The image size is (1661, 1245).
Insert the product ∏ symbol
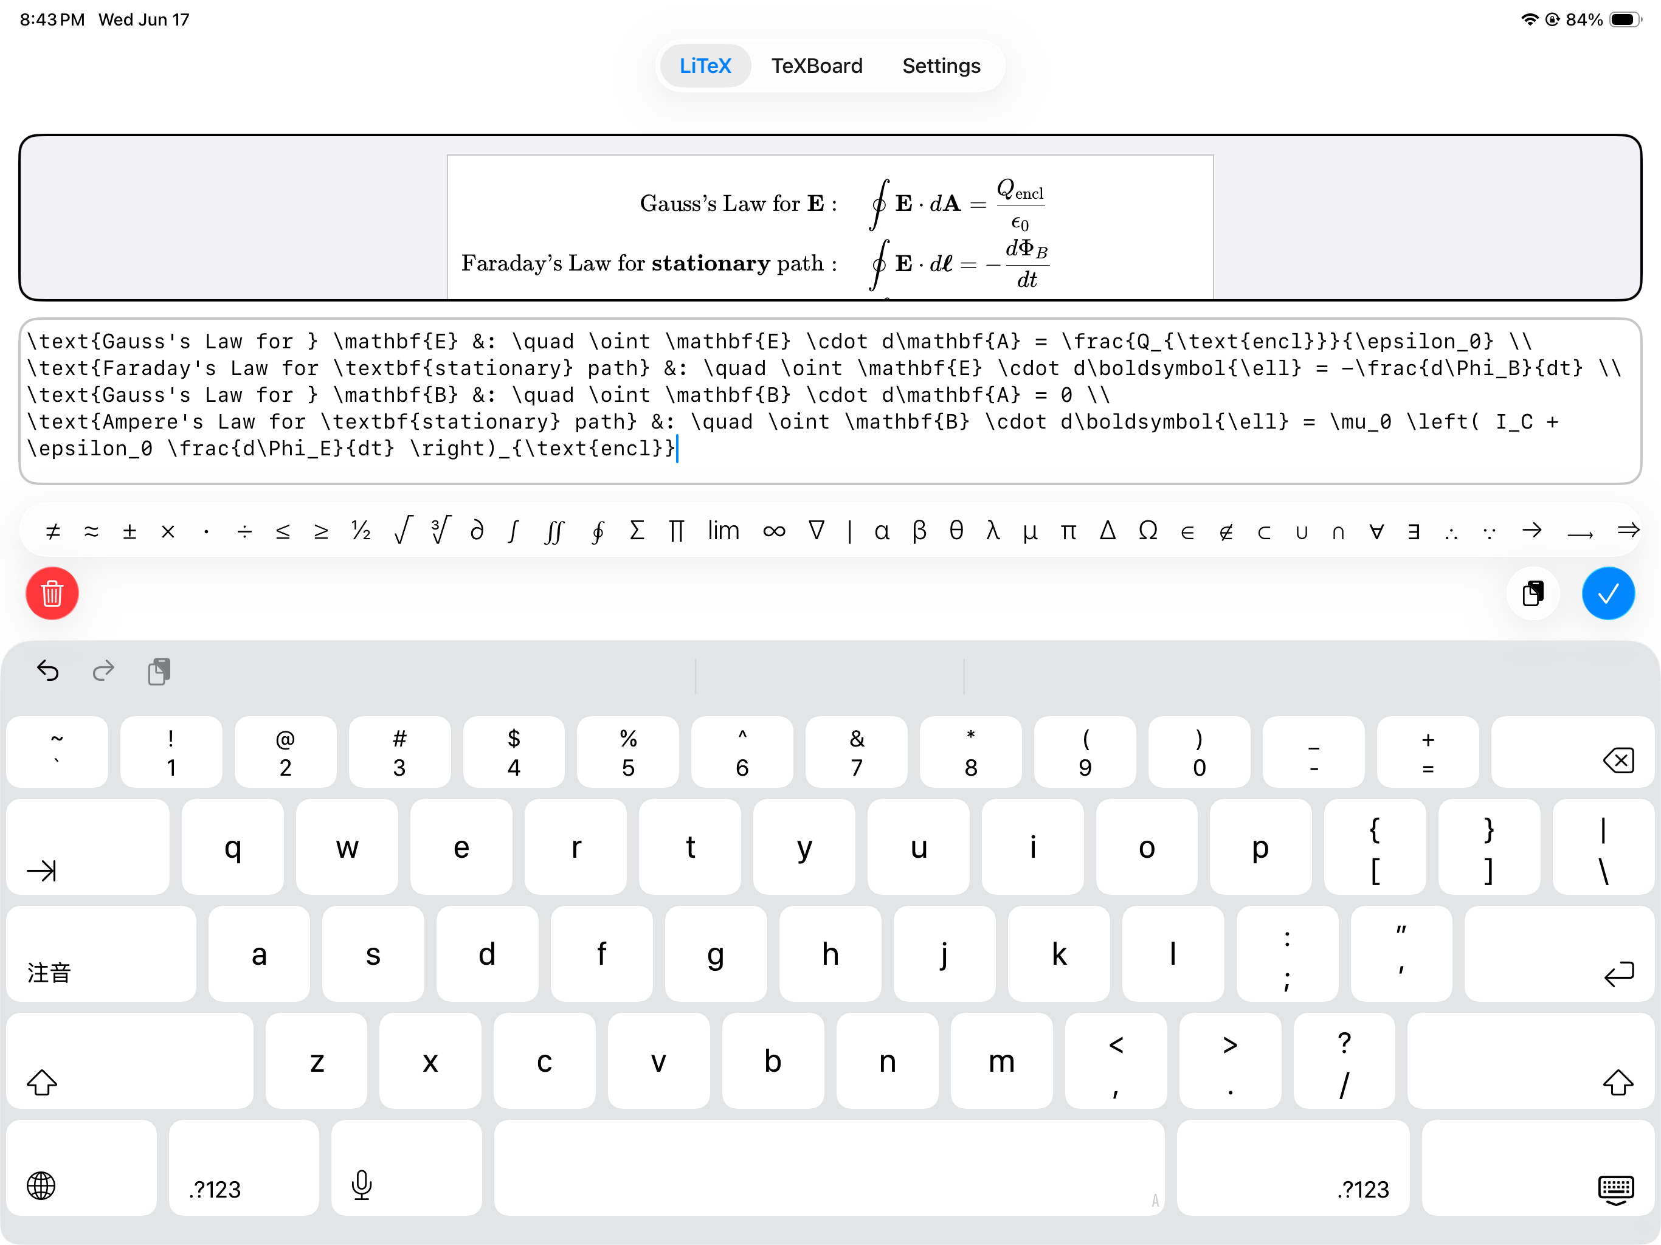[x=676, y=531]
